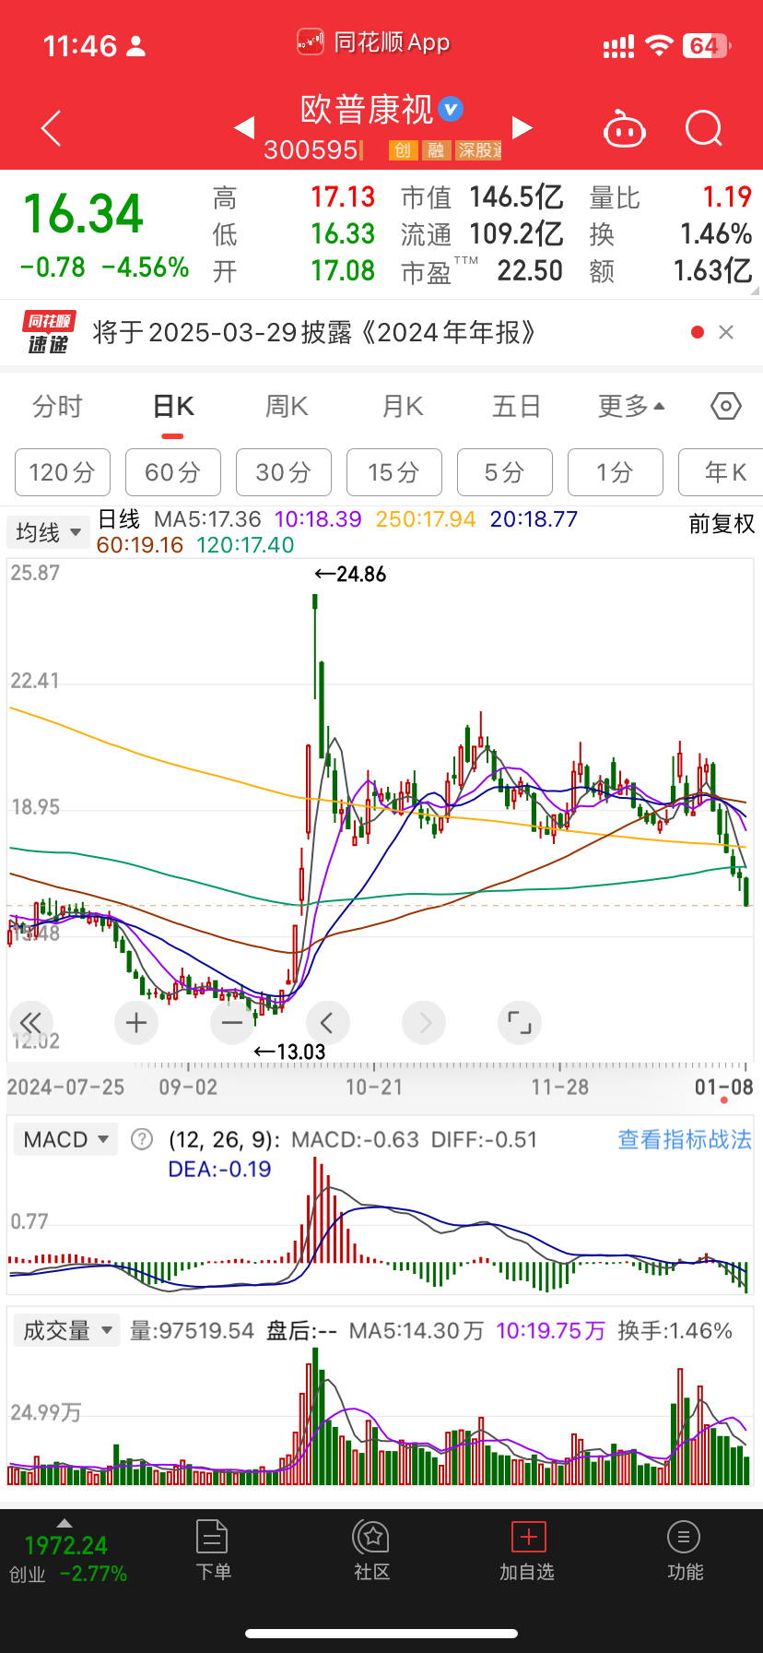
Task: Tap volume value 量:97519.54
Action: tap(192, 1330)
